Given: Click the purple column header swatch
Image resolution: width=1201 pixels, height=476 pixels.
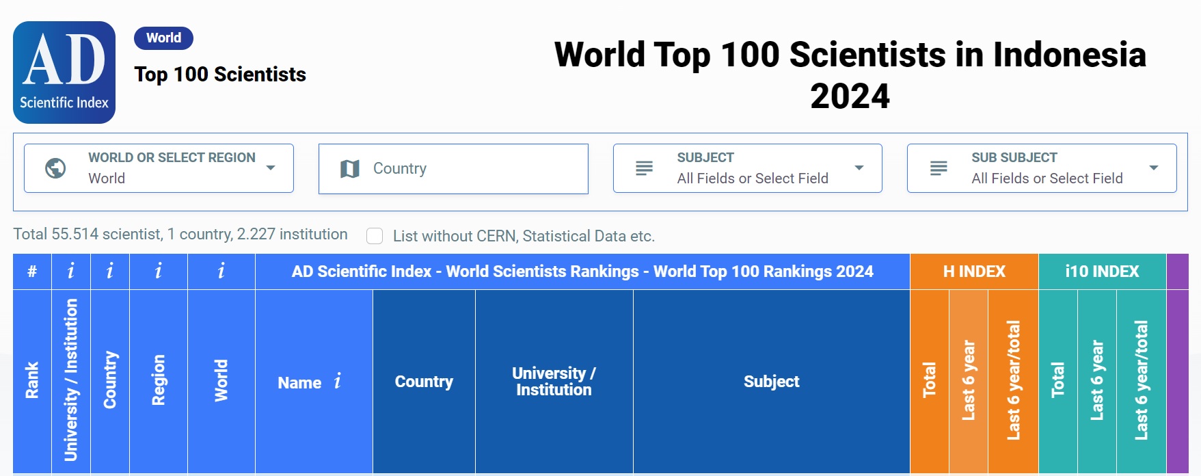Looking at the screenshot, I should point(1178,272).
